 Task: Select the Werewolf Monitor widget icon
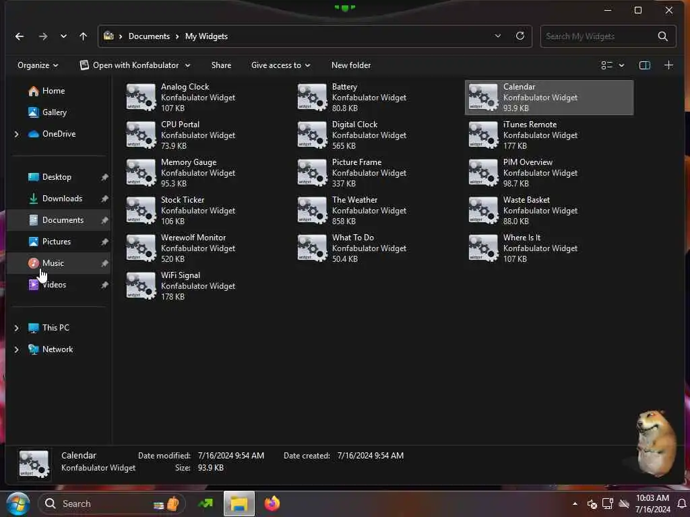click(141, 248)
